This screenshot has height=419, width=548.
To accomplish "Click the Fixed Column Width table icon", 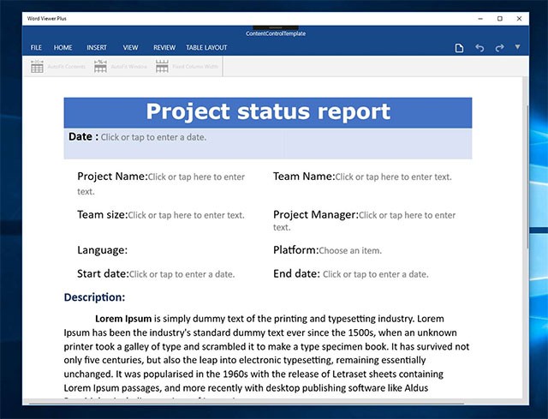I will point(162,66).
